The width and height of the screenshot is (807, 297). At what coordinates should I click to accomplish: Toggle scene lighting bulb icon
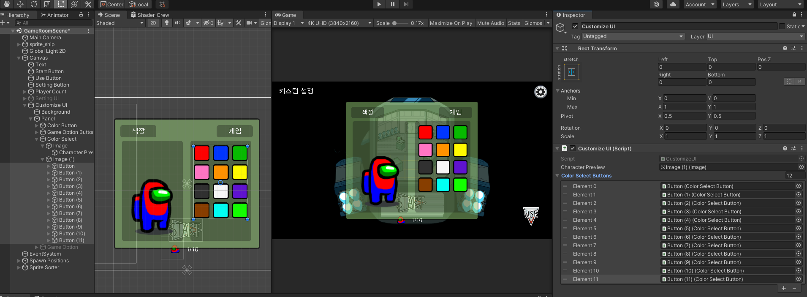(x=167, y=23)
